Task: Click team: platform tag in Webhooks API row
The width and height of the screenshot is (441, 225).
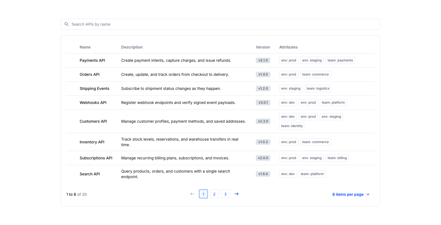Action: pos(333,103)
